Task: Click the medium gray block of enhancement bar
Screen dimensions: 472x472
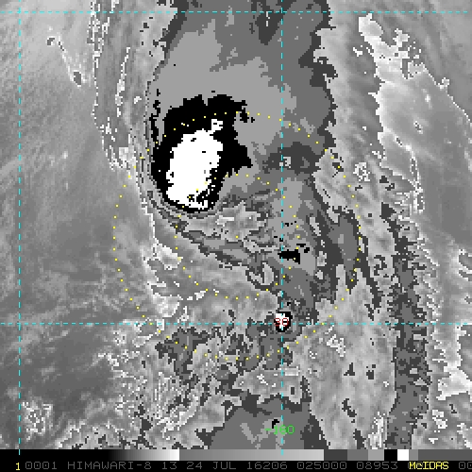Action: tap(252, 455)
